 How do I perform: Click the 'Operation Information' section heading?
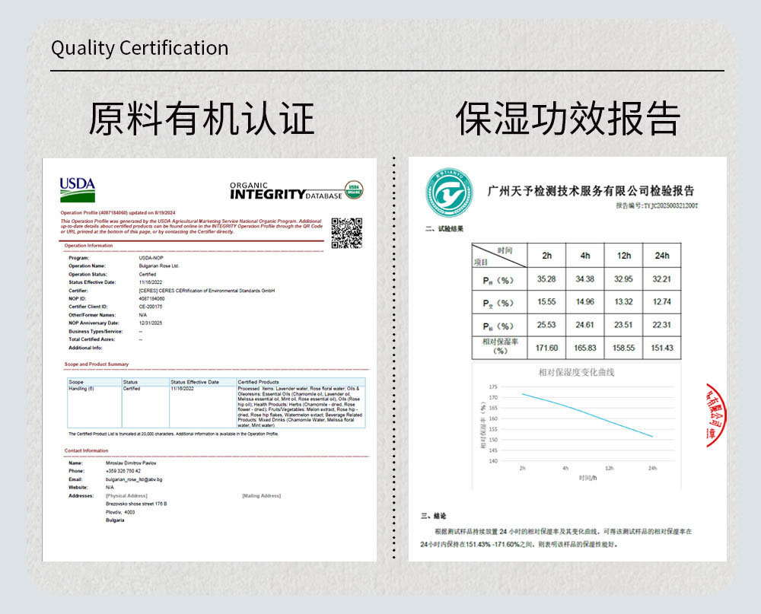[x=88, y=246]
